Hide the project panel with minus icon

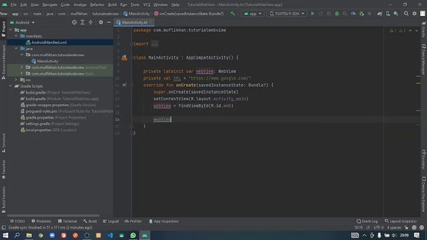[109, 22]
